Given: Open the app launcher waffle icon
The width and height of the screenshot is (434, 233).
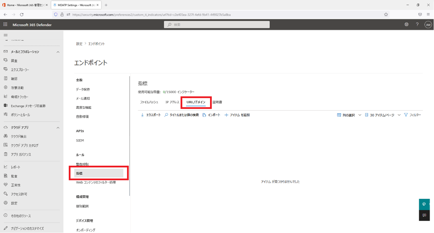Looking at the screenshot, I should click(5, 25).
